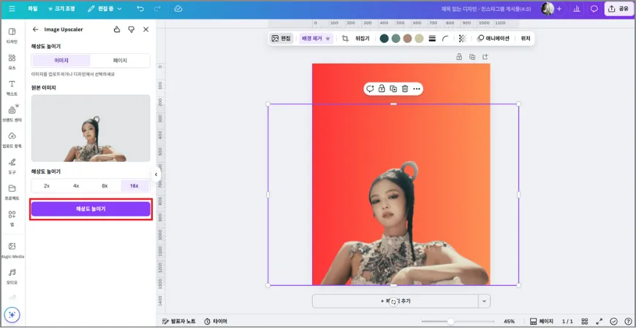
Task: Open the transparency checkerboard icon
Action: 462,39
